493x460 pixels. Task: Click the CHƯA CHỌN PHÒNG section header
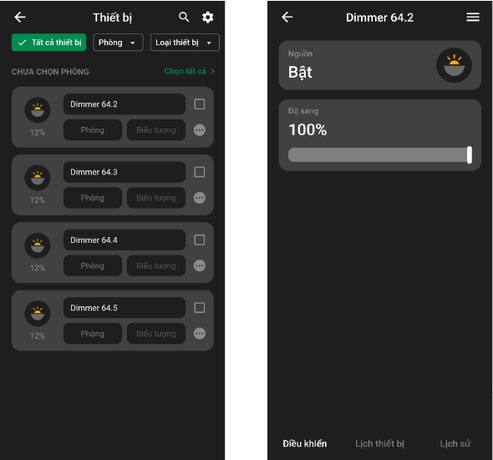50,72
